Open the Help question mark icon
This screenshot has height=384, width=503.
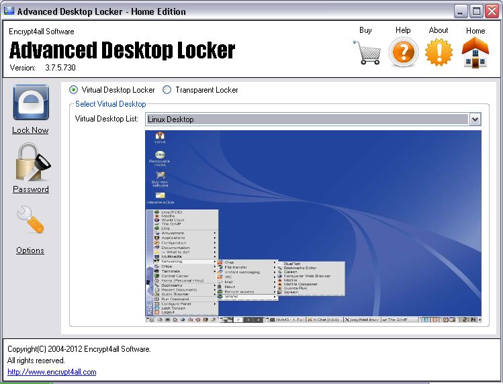pos(403,52)
